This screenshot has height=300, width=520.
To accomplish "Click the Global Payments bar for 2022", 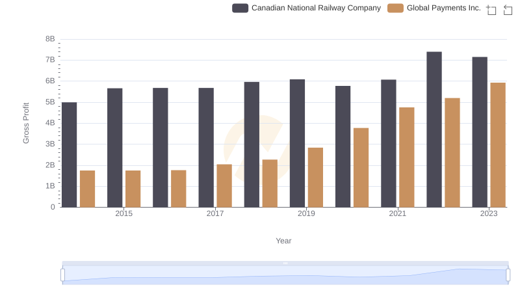I will (452, 153).
